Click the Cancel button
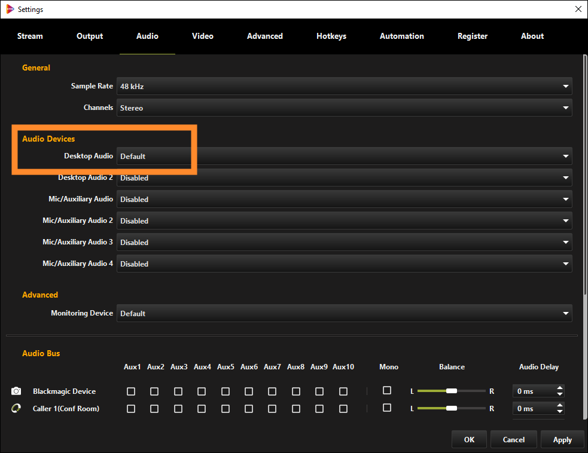The width and height of the screenshot is (588, 453). pyautogui.click(x=513, y=439)
